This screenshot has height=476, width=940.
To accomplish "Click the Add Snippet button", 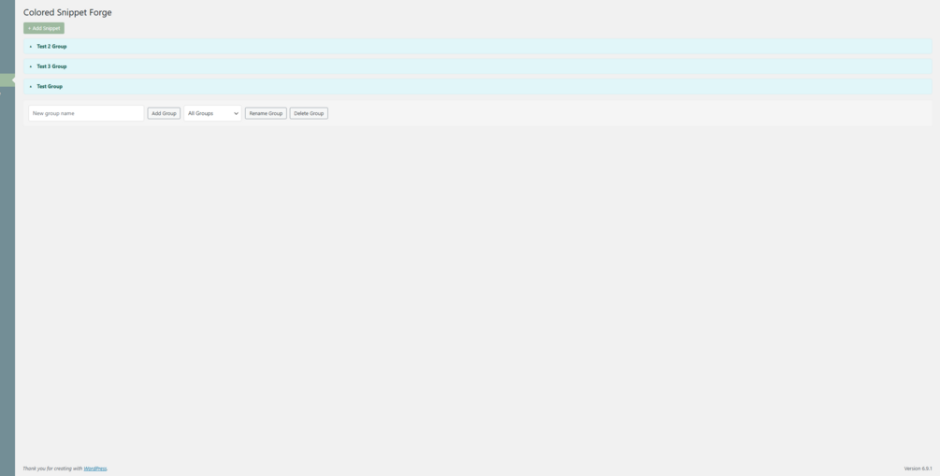I will click(44, 28).
